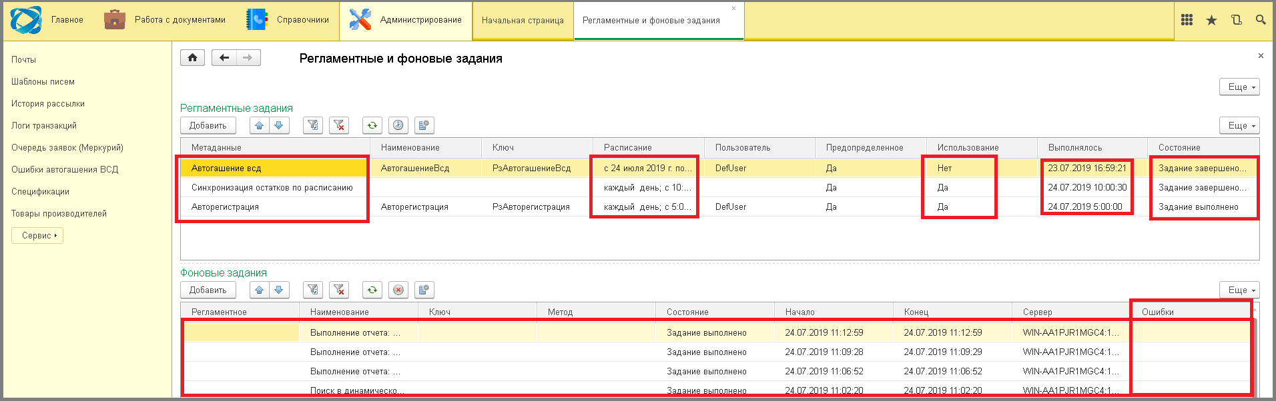
Task: Switch to Начальная страница tab
Action: [x=523, y=21]
